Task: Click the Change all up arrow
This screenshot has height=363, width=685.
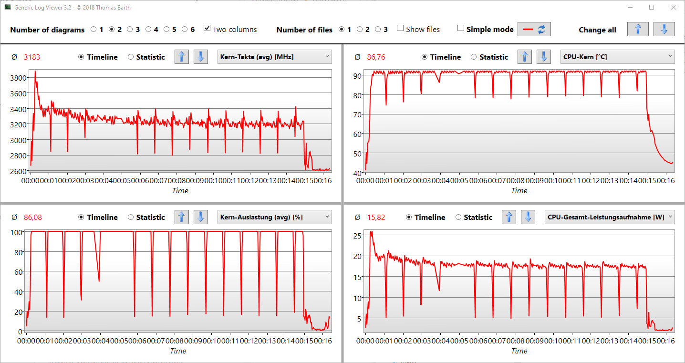Action: tap(638, 29)
